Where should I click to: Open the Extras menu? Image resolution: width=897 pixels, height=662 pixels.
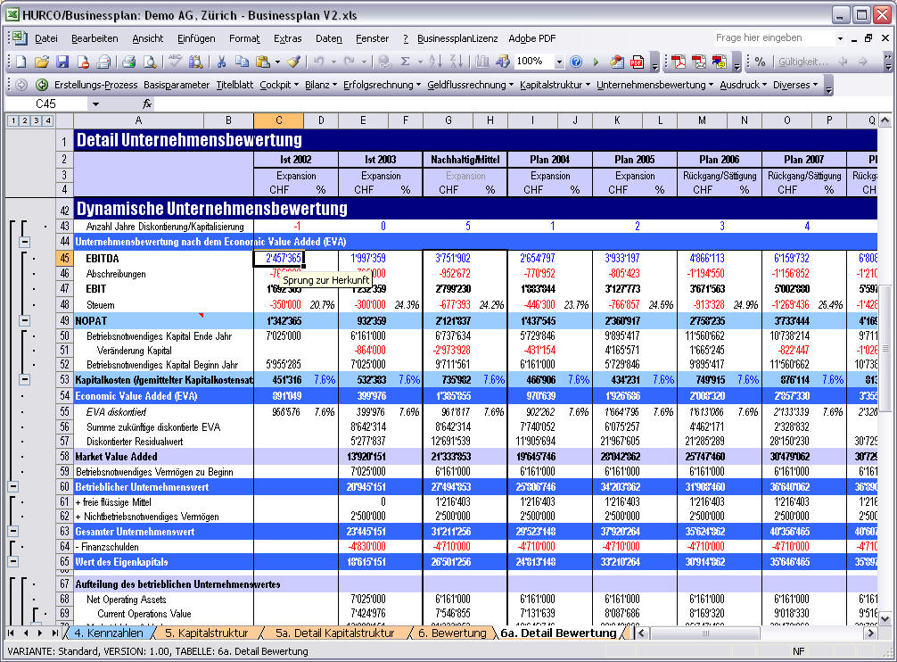(x=287, y=38)
